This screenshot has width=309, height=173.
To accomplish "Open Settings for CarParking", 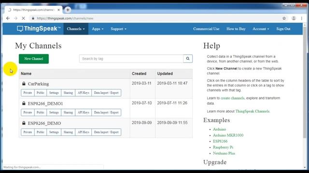I will (54, 93).
